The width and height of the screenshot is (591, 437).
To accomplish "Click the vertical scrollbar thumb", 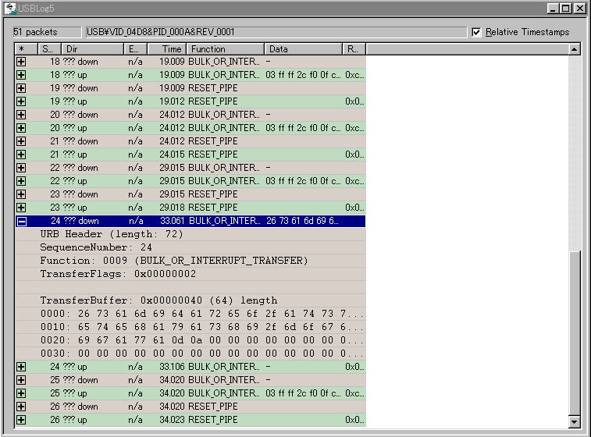I will pyautogui.click(x=574, y=333).
